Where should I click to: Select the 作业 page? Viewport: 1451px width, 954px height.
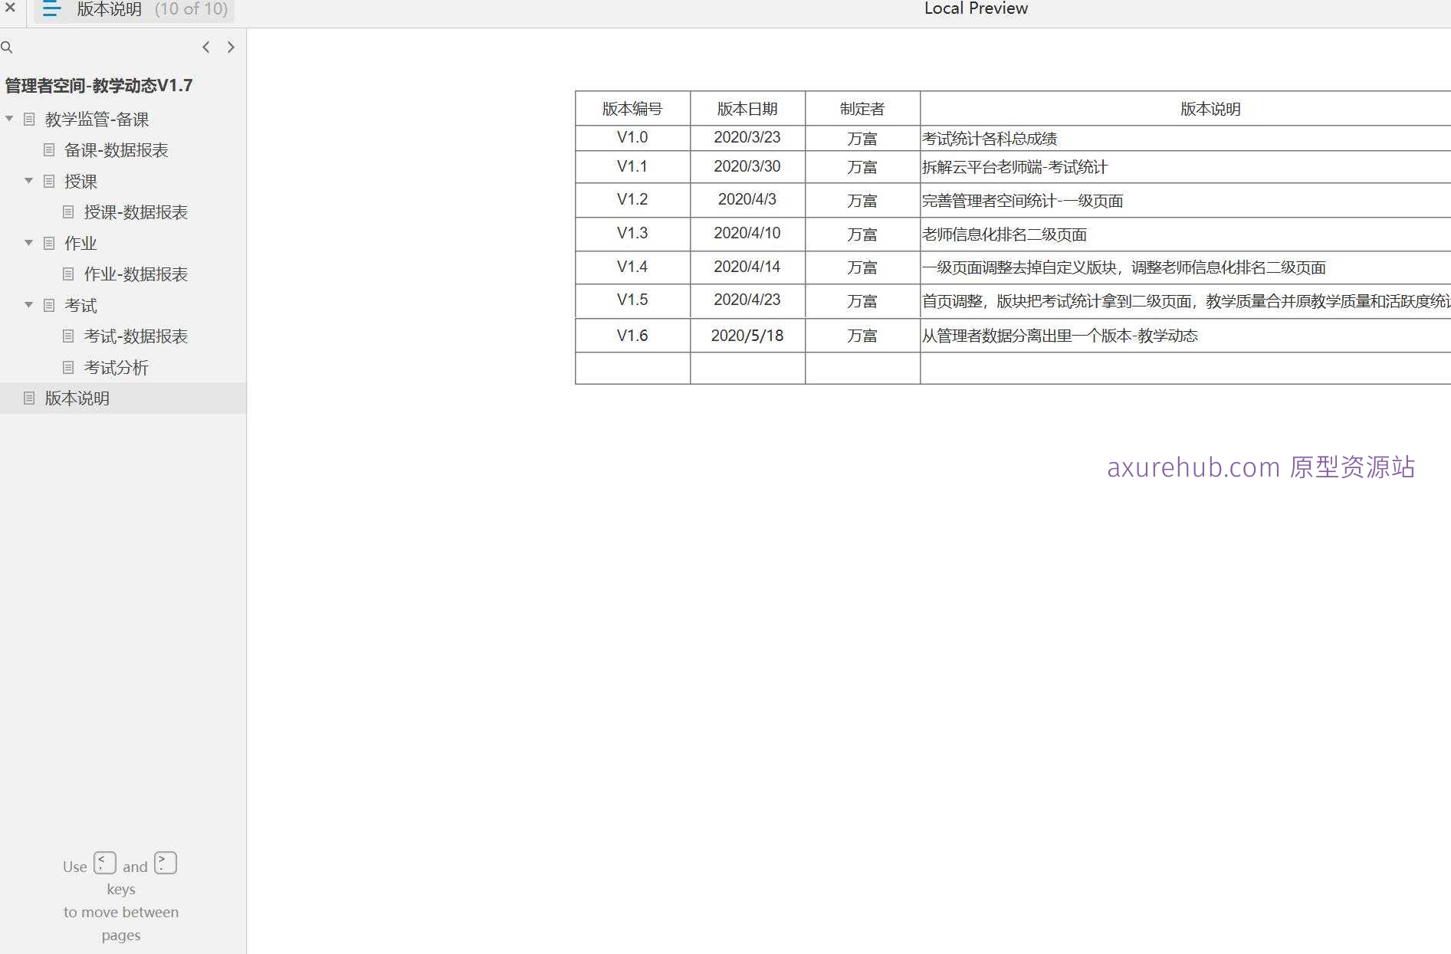80,244
